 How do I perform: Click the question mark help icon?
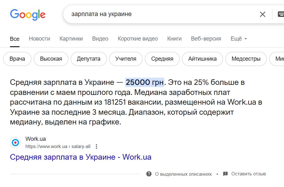coord(149,174)
